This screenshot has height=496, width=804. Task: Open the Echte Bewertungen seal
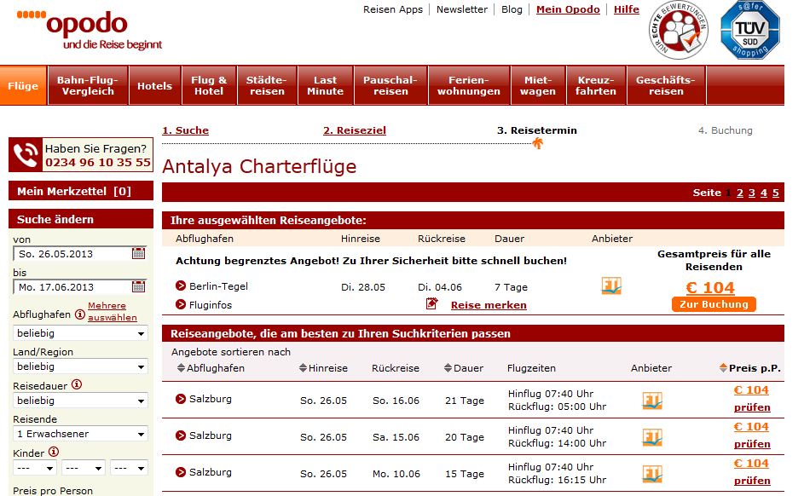coord(678,30)
